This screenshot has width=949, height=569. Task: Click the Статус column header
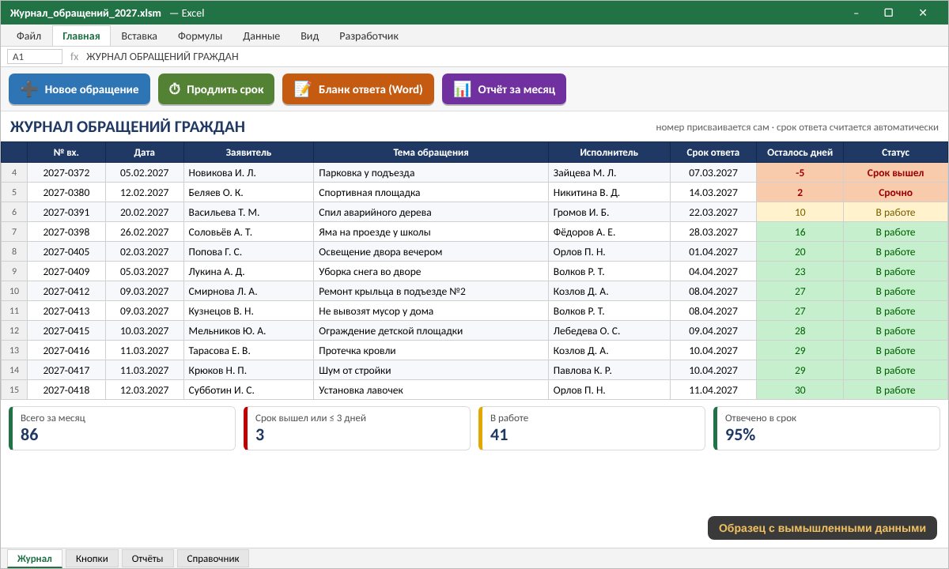(x=895, y=153)
